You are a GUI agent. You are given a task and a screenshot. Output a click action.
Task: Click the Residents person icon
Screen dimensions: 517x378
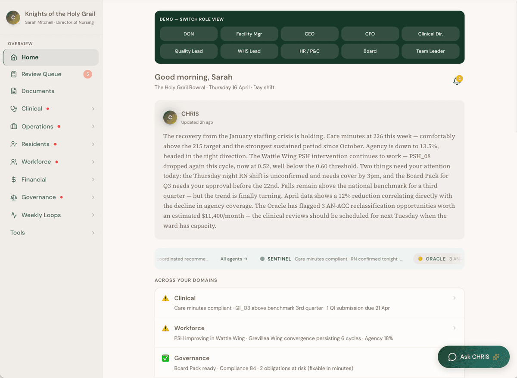point(14,144)
